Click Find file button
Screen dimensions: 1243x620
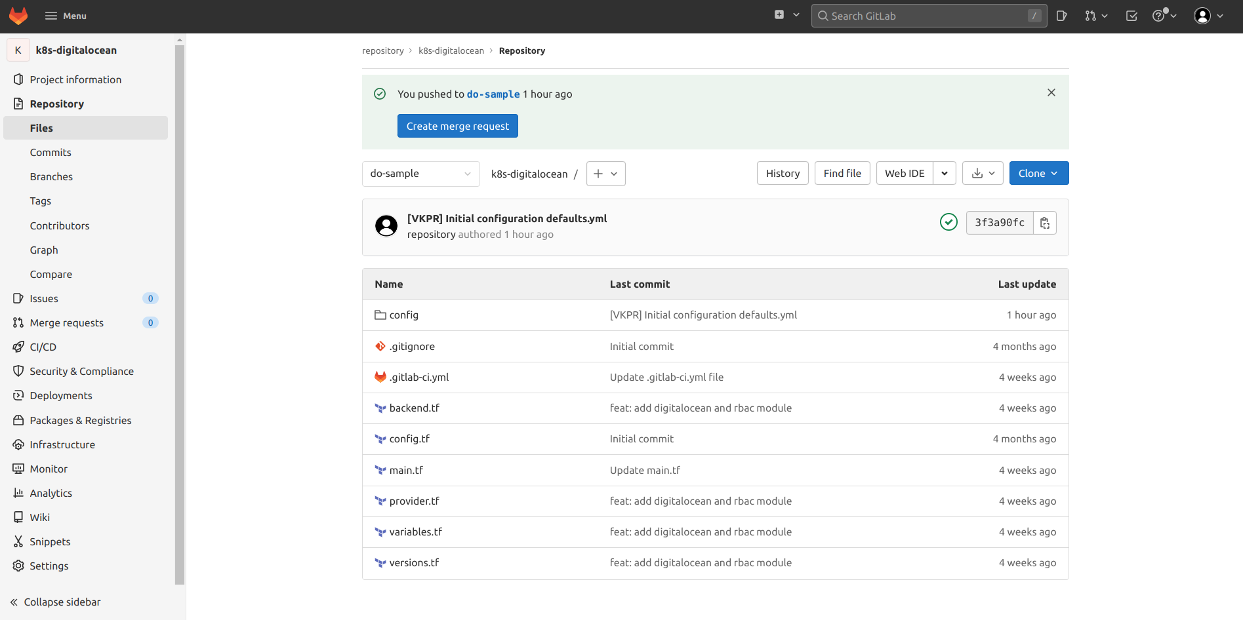pyautogui.click(x=842, y=173)
